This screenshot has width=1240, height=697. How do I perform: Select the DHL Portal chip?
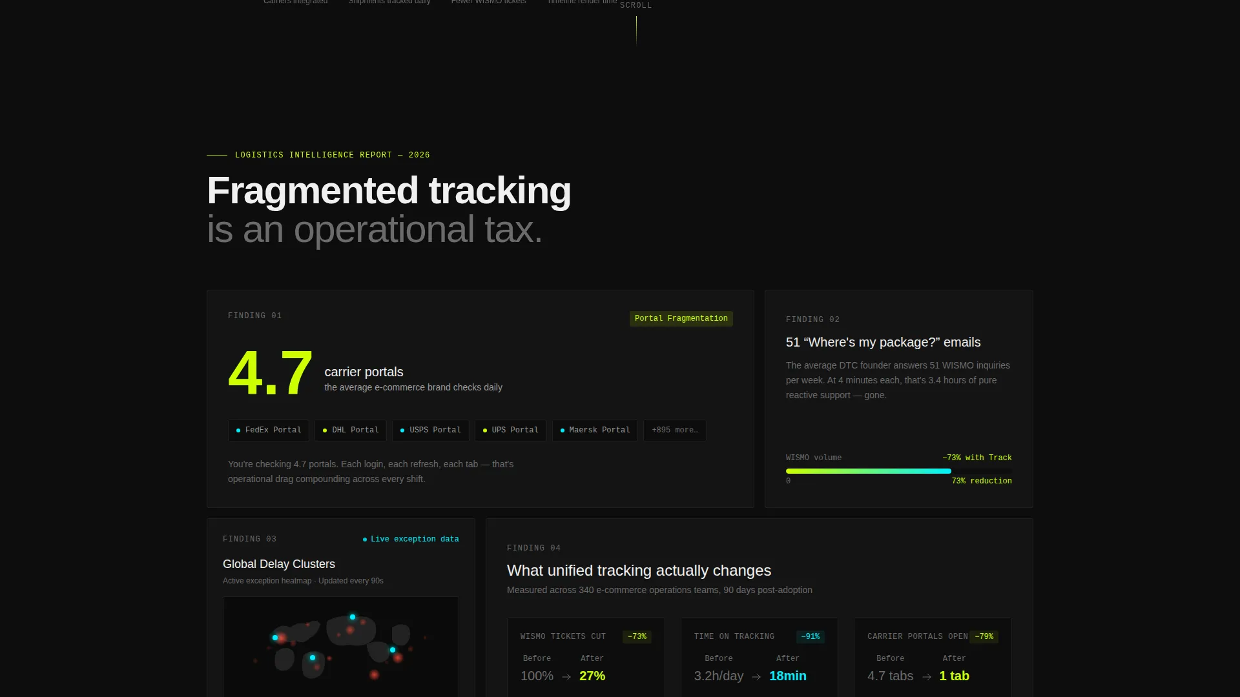click(x=351, y=430)
